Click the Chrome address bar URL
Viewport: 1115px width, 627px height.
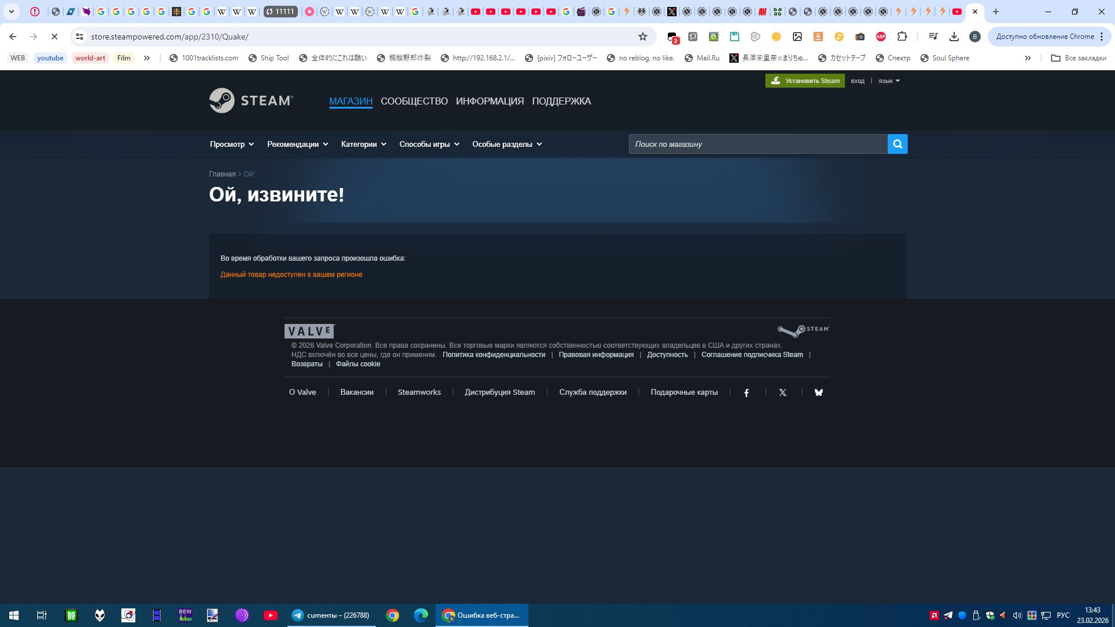click(170, 37)
